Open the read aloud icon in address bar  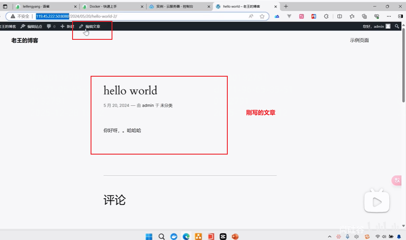pyautogui.click(x=251, y=16)
